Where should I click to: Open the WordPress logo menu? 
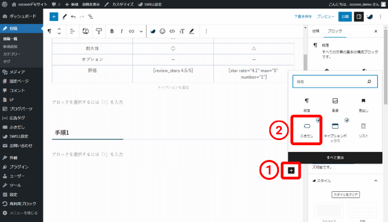click(x=5, y=4)
